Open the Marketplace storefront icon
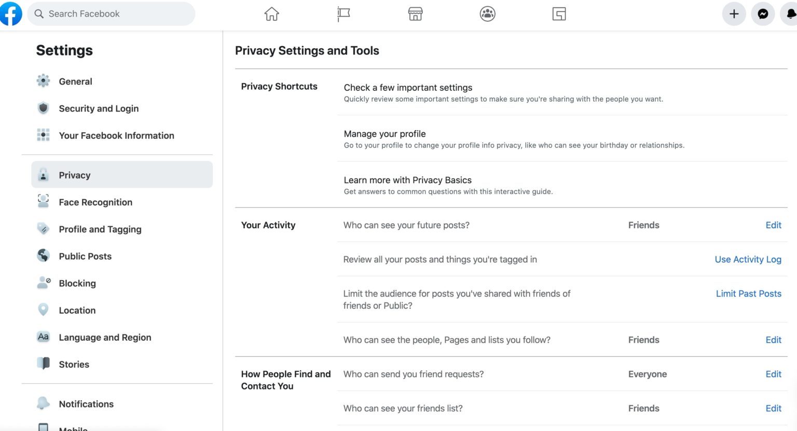 pyautogui.click(x=415, y=14)
